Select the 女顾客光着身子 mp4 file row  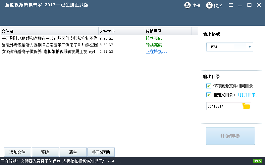99,51
